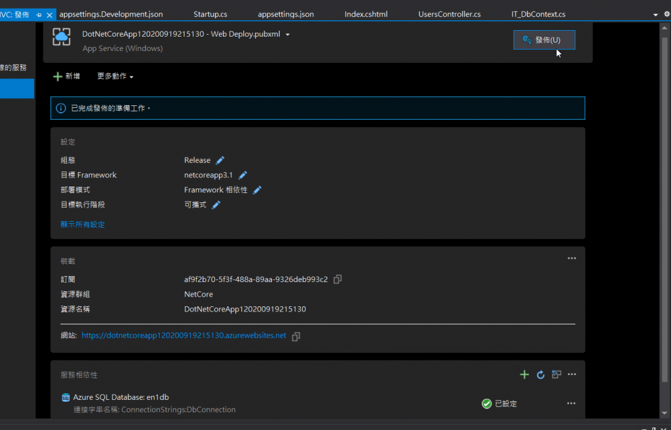Click the App Service cloud icon
The height and width of the screenshot is (430, 671).
click(62, 37)
